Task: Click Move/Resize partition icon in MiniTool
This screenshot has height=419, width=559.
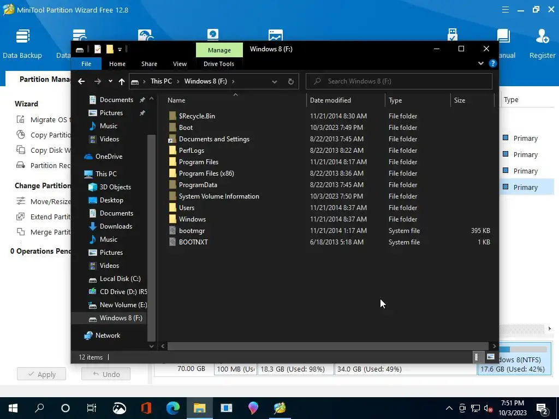Action: tap(21, 201)
